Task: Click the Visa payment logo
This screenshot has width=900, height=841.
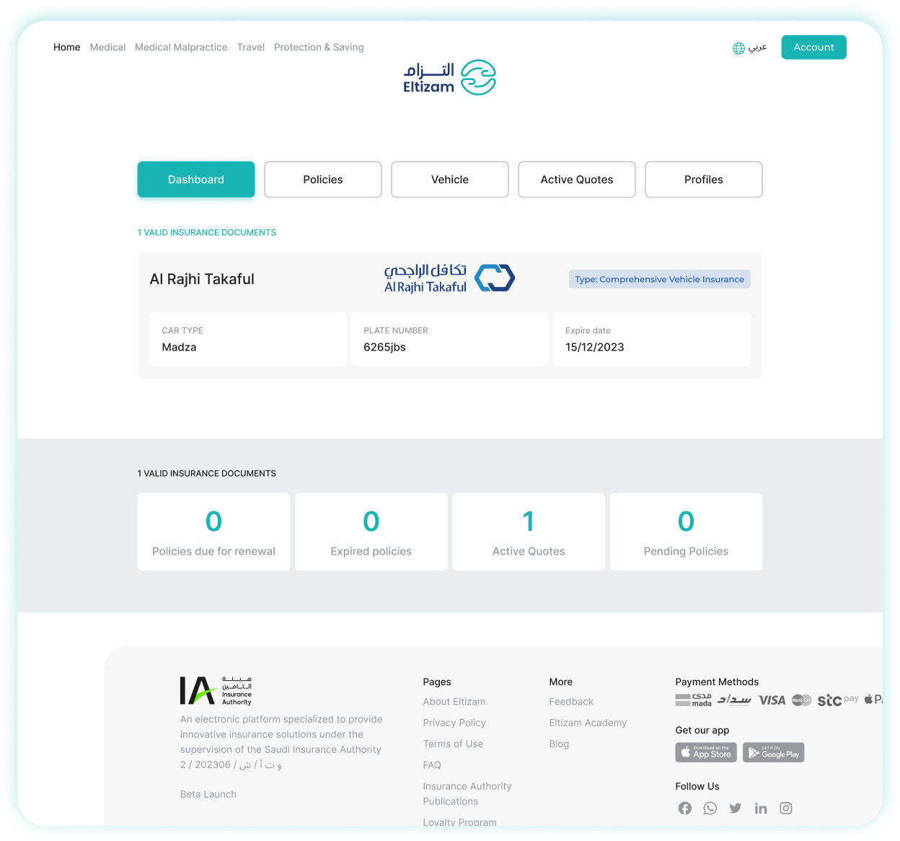Action: pyautogui.click(x=772, y=700)
